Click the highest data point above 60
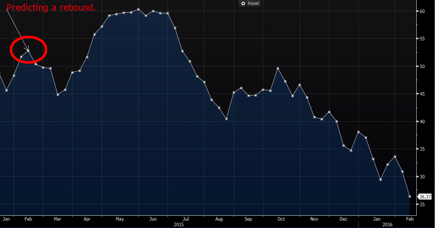The width and height of the screenshot is (435, 228). (x=138, y=9)
